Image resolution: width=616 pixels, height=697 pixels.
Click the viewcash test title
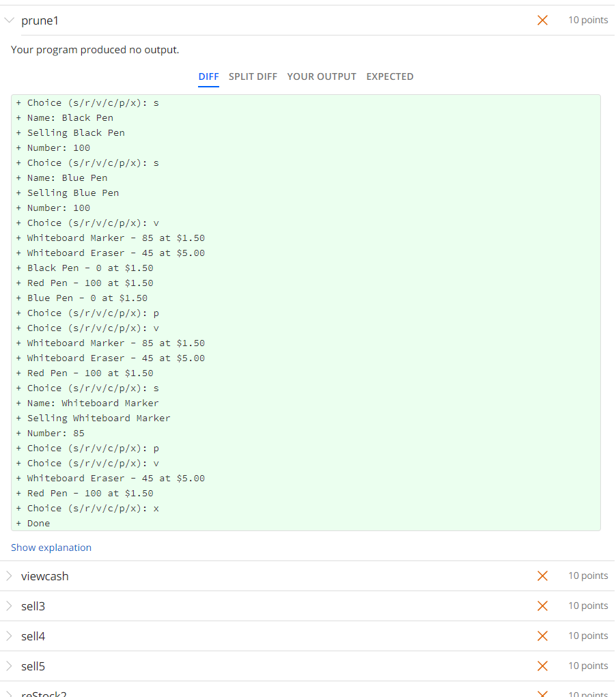[45, 576]
